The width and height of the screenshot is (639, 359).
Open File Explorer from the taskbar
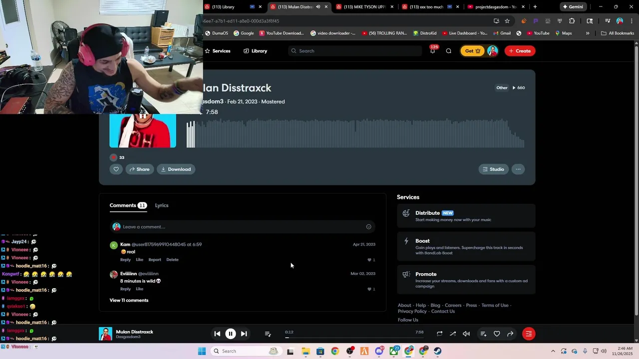tap(306, 351)
